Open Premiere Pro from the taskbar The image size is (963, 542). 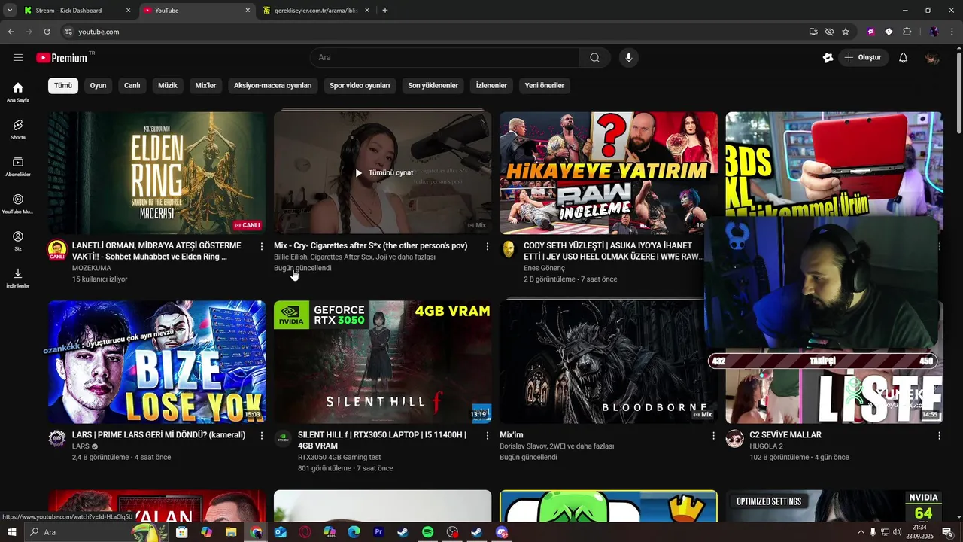pos(378,532)
